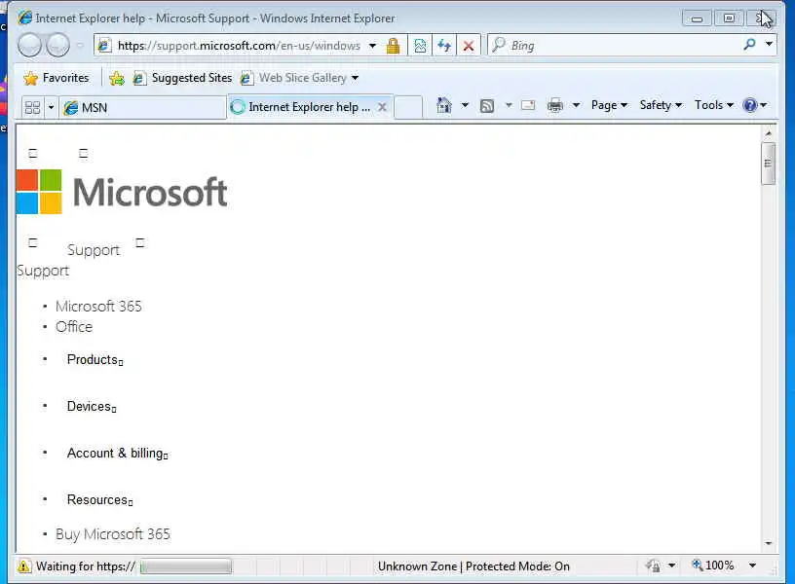The width and height of the screenshot is (795, 584).
Task: Click the search magnifier button
Action: click(749, 45)
